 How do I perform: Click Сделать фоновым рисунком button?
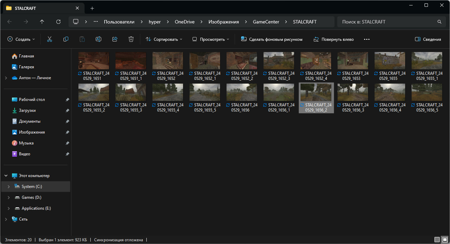coord(272,39)
